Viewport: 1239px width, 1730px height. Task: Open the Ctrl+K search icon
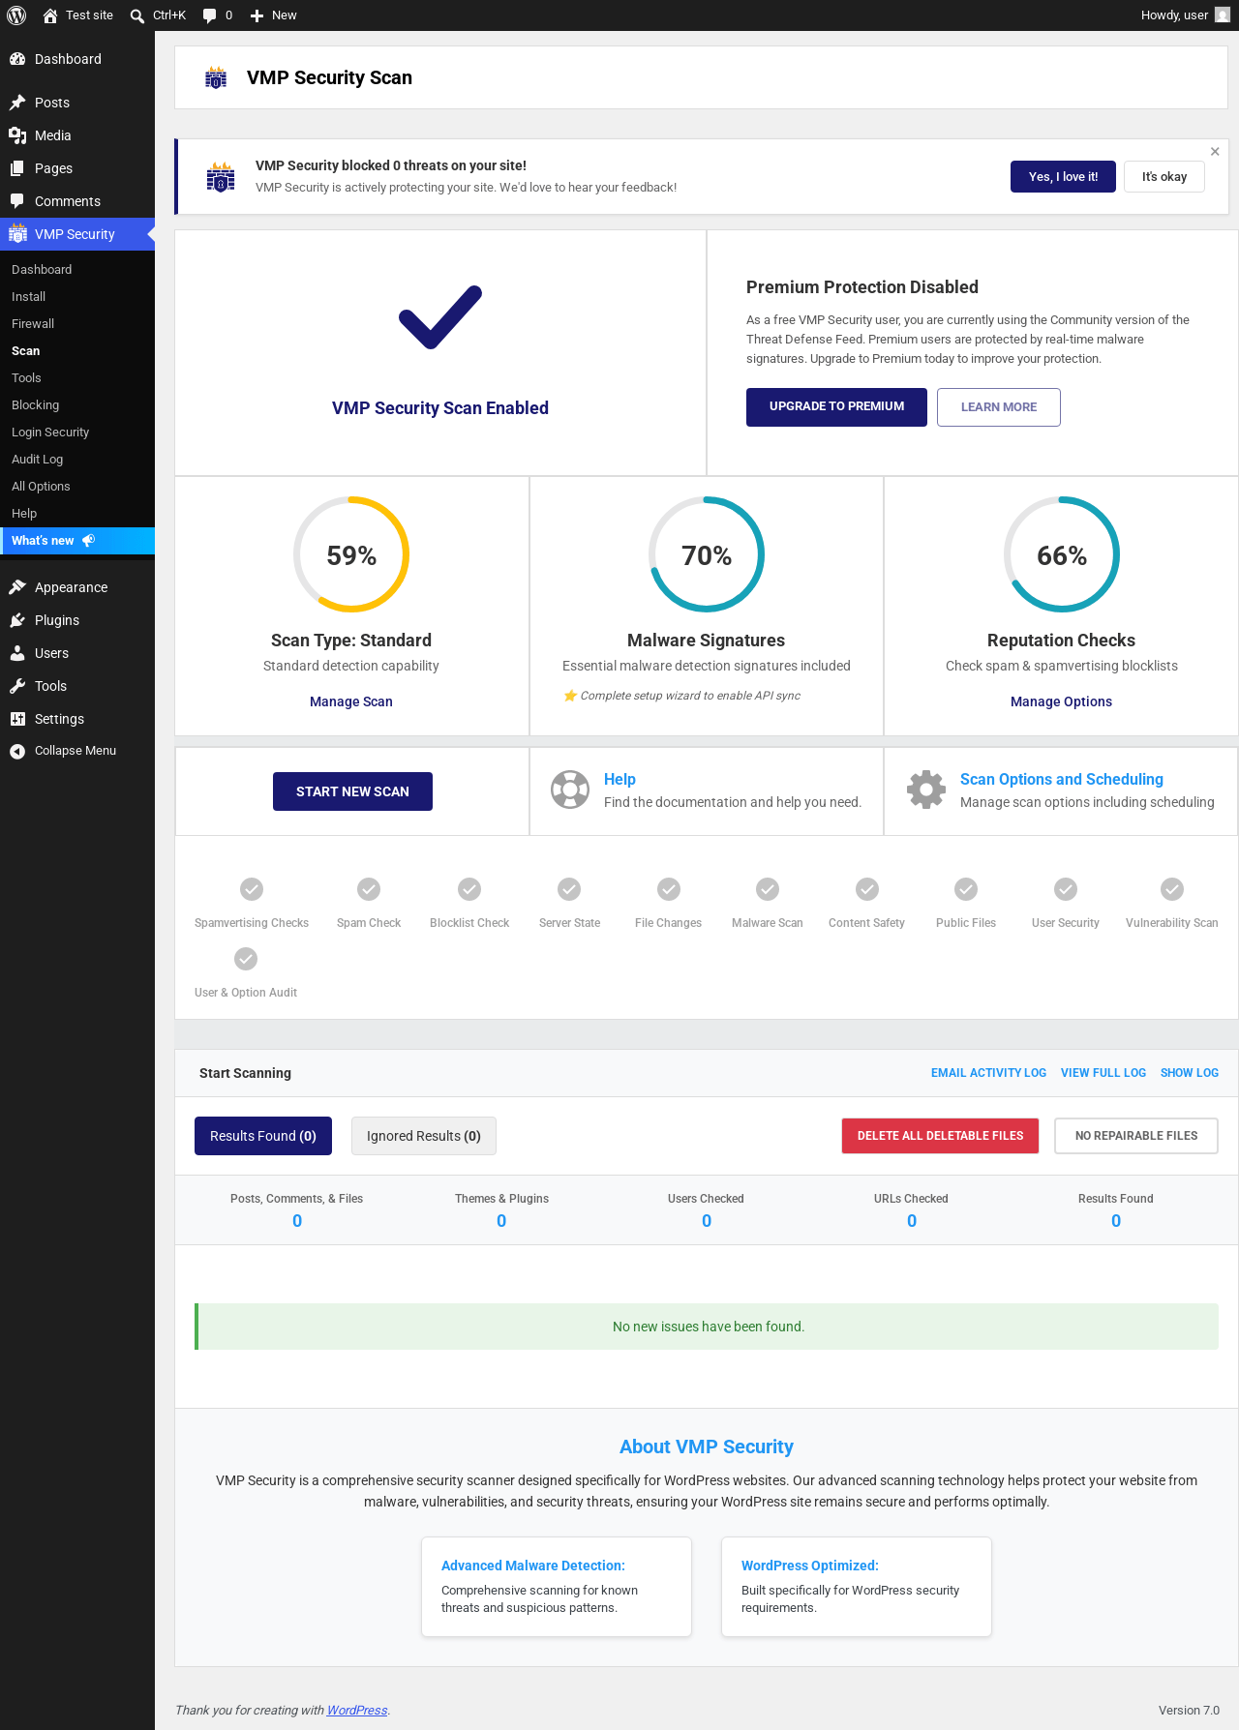[x=137, y=15]
